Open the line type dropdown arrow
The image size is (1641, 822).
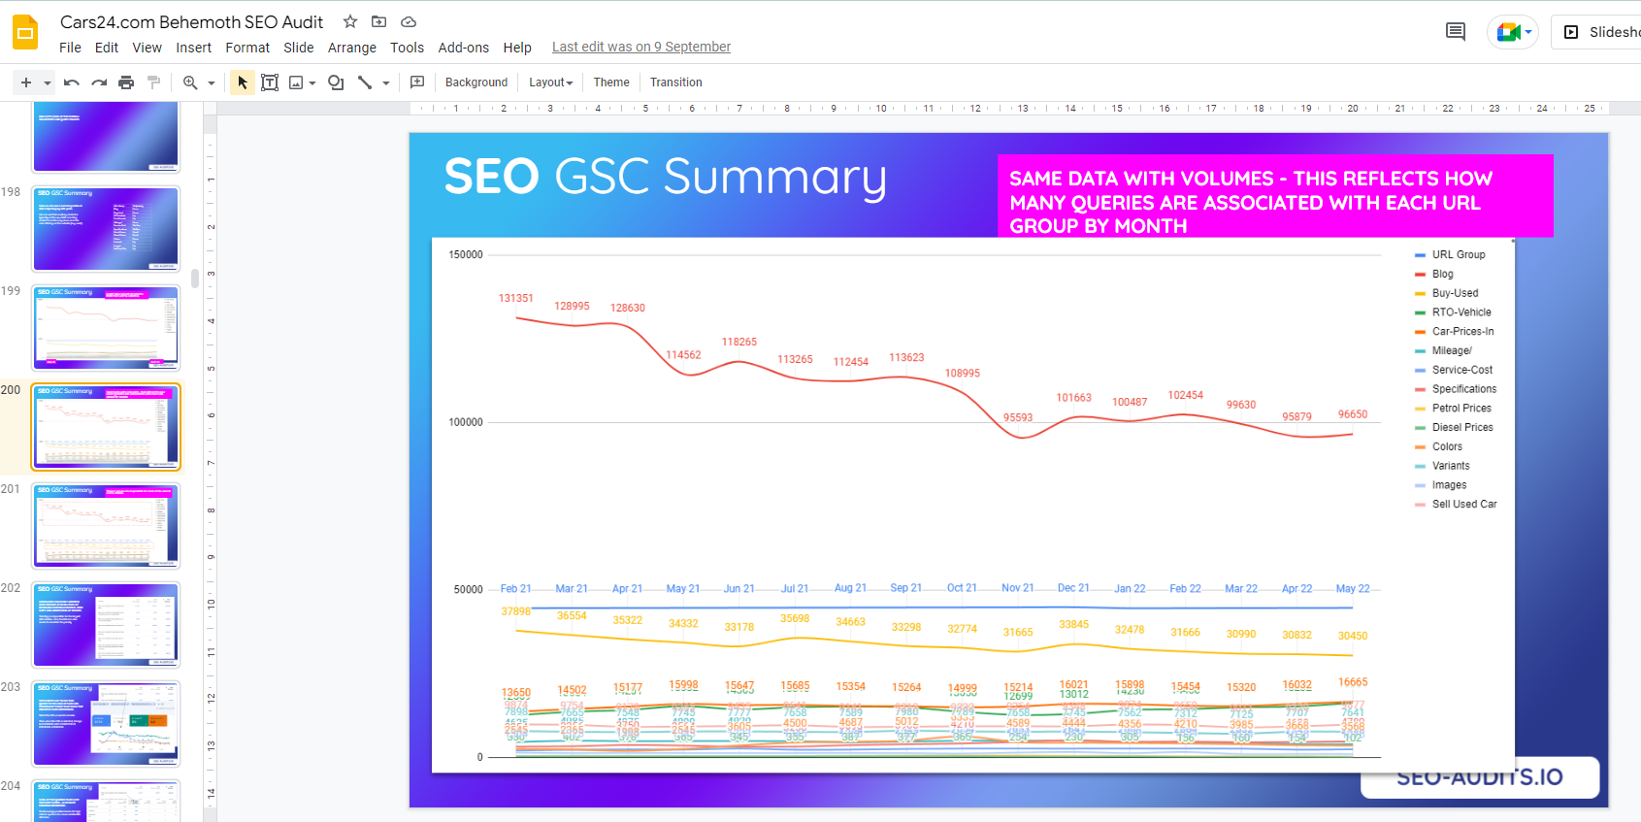coord(386,83)
